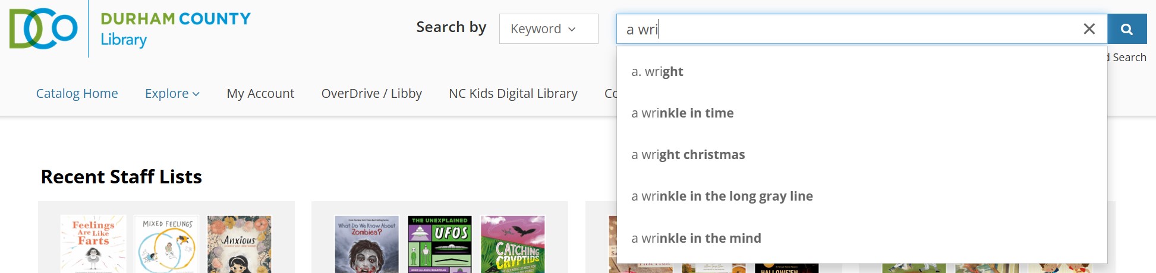1156x273 pixels.
Task: Open the Keyword search-by dropdown
Action: pyautogui.click(x=548, y=29)
